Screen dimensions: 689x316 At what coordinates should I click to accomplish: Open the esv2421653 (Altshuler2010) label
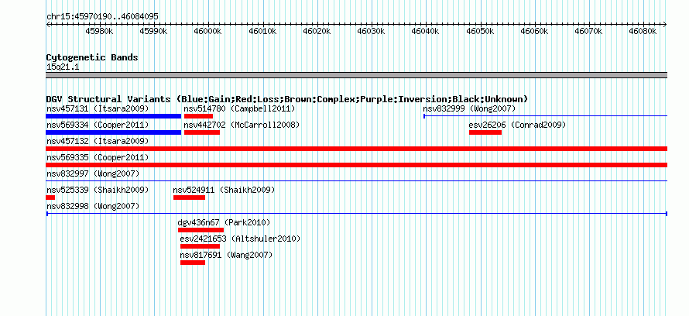(x=240, y=239)
